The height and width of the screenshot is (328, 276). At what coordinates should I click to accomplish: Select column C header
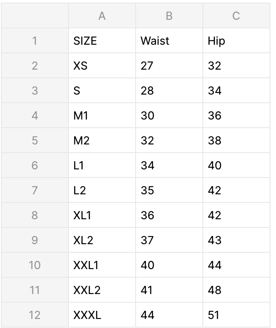tap(236, 16)
